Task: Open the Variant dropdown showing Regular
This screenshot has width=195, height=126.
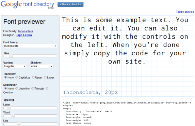Action: point(15,66)
